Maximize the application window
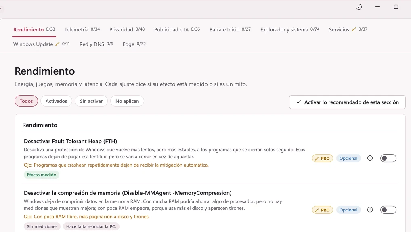The height and width of the screenshot is (232, 411). click(x=396, y=7)
